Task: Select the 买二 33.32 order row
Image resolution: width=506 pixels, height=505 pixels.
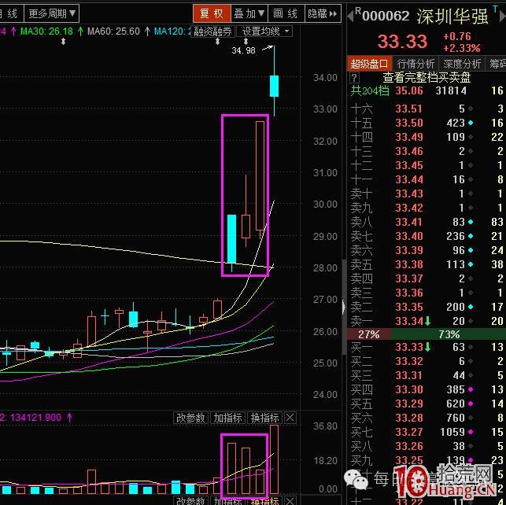Action: [x=427, y=361]
